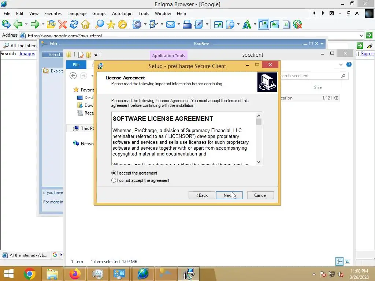Screen dimensions: 375x281
Task: Open the gear icon dropdown arrow
Action: [145, 25]
